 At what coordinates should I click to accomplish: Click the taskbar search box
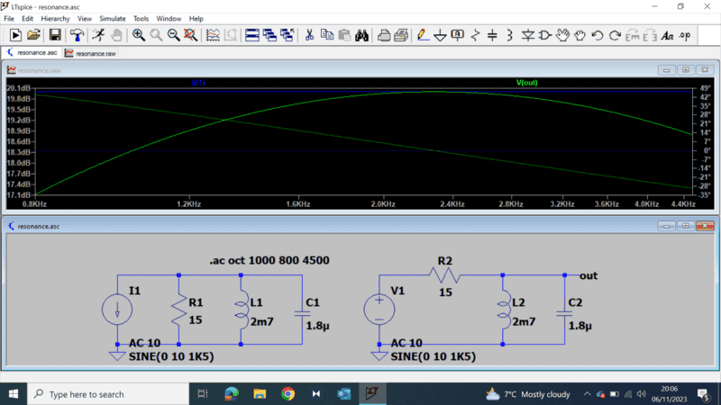pyautogui.click(x=108, y=394)
